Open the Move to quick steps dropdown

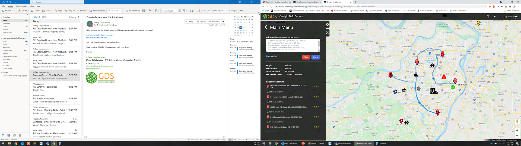(122, 11)
